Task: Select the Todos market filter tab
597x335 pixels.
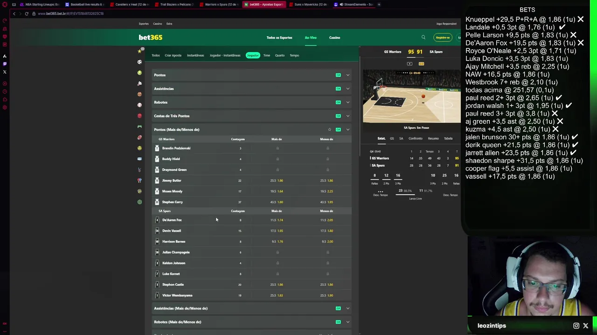Action: click(156, 55)
